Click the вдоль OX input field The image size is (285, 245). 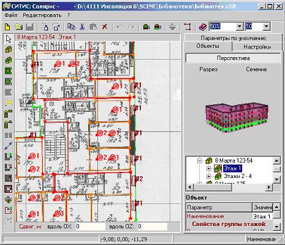[x=90, y=227]
